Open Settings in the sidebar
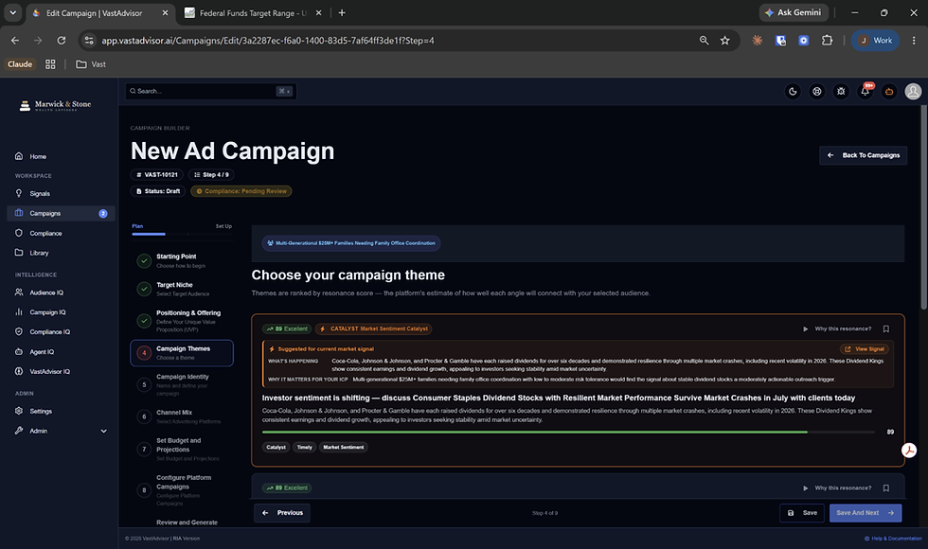Image resolution: width=928 pixels, height=549 pixels. tap(41, 411)
